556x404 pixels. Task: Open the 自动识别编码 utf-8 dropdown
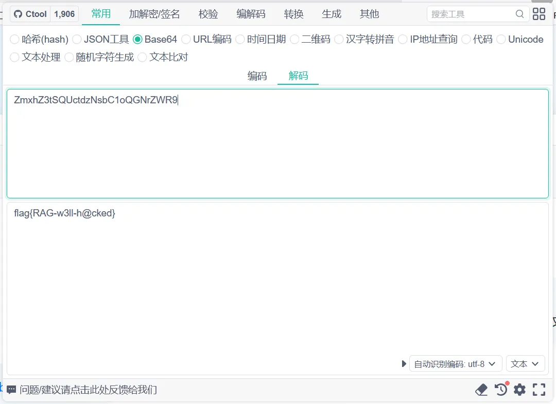[x=455, y=364]
